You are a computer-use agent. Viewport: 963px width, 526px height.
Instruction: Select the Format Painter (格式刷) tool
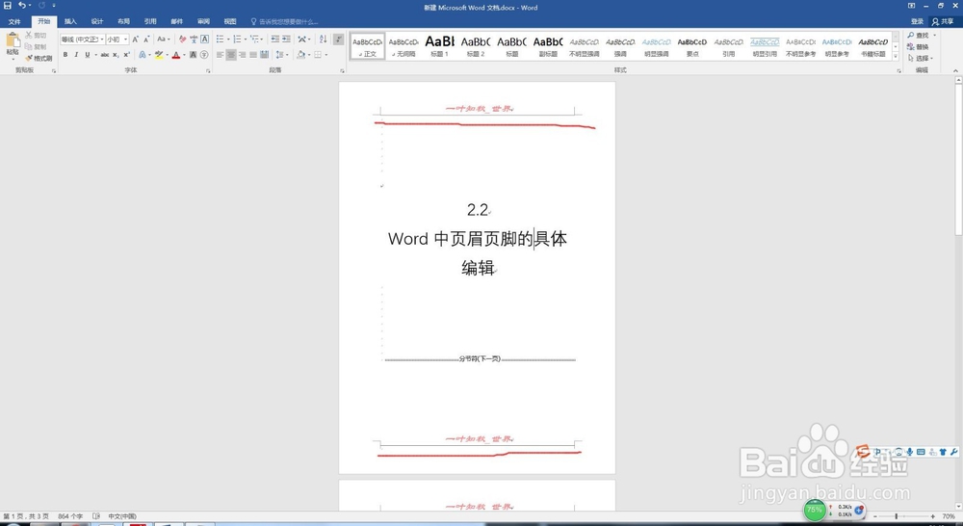[x=39, y=59]
